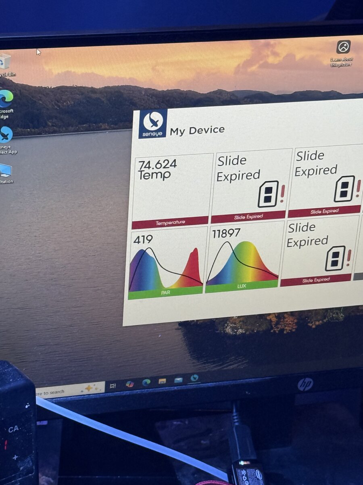This screenshot has height=485, width=363.
Task: Select the My Device heading text
Action: coord(197,131)
